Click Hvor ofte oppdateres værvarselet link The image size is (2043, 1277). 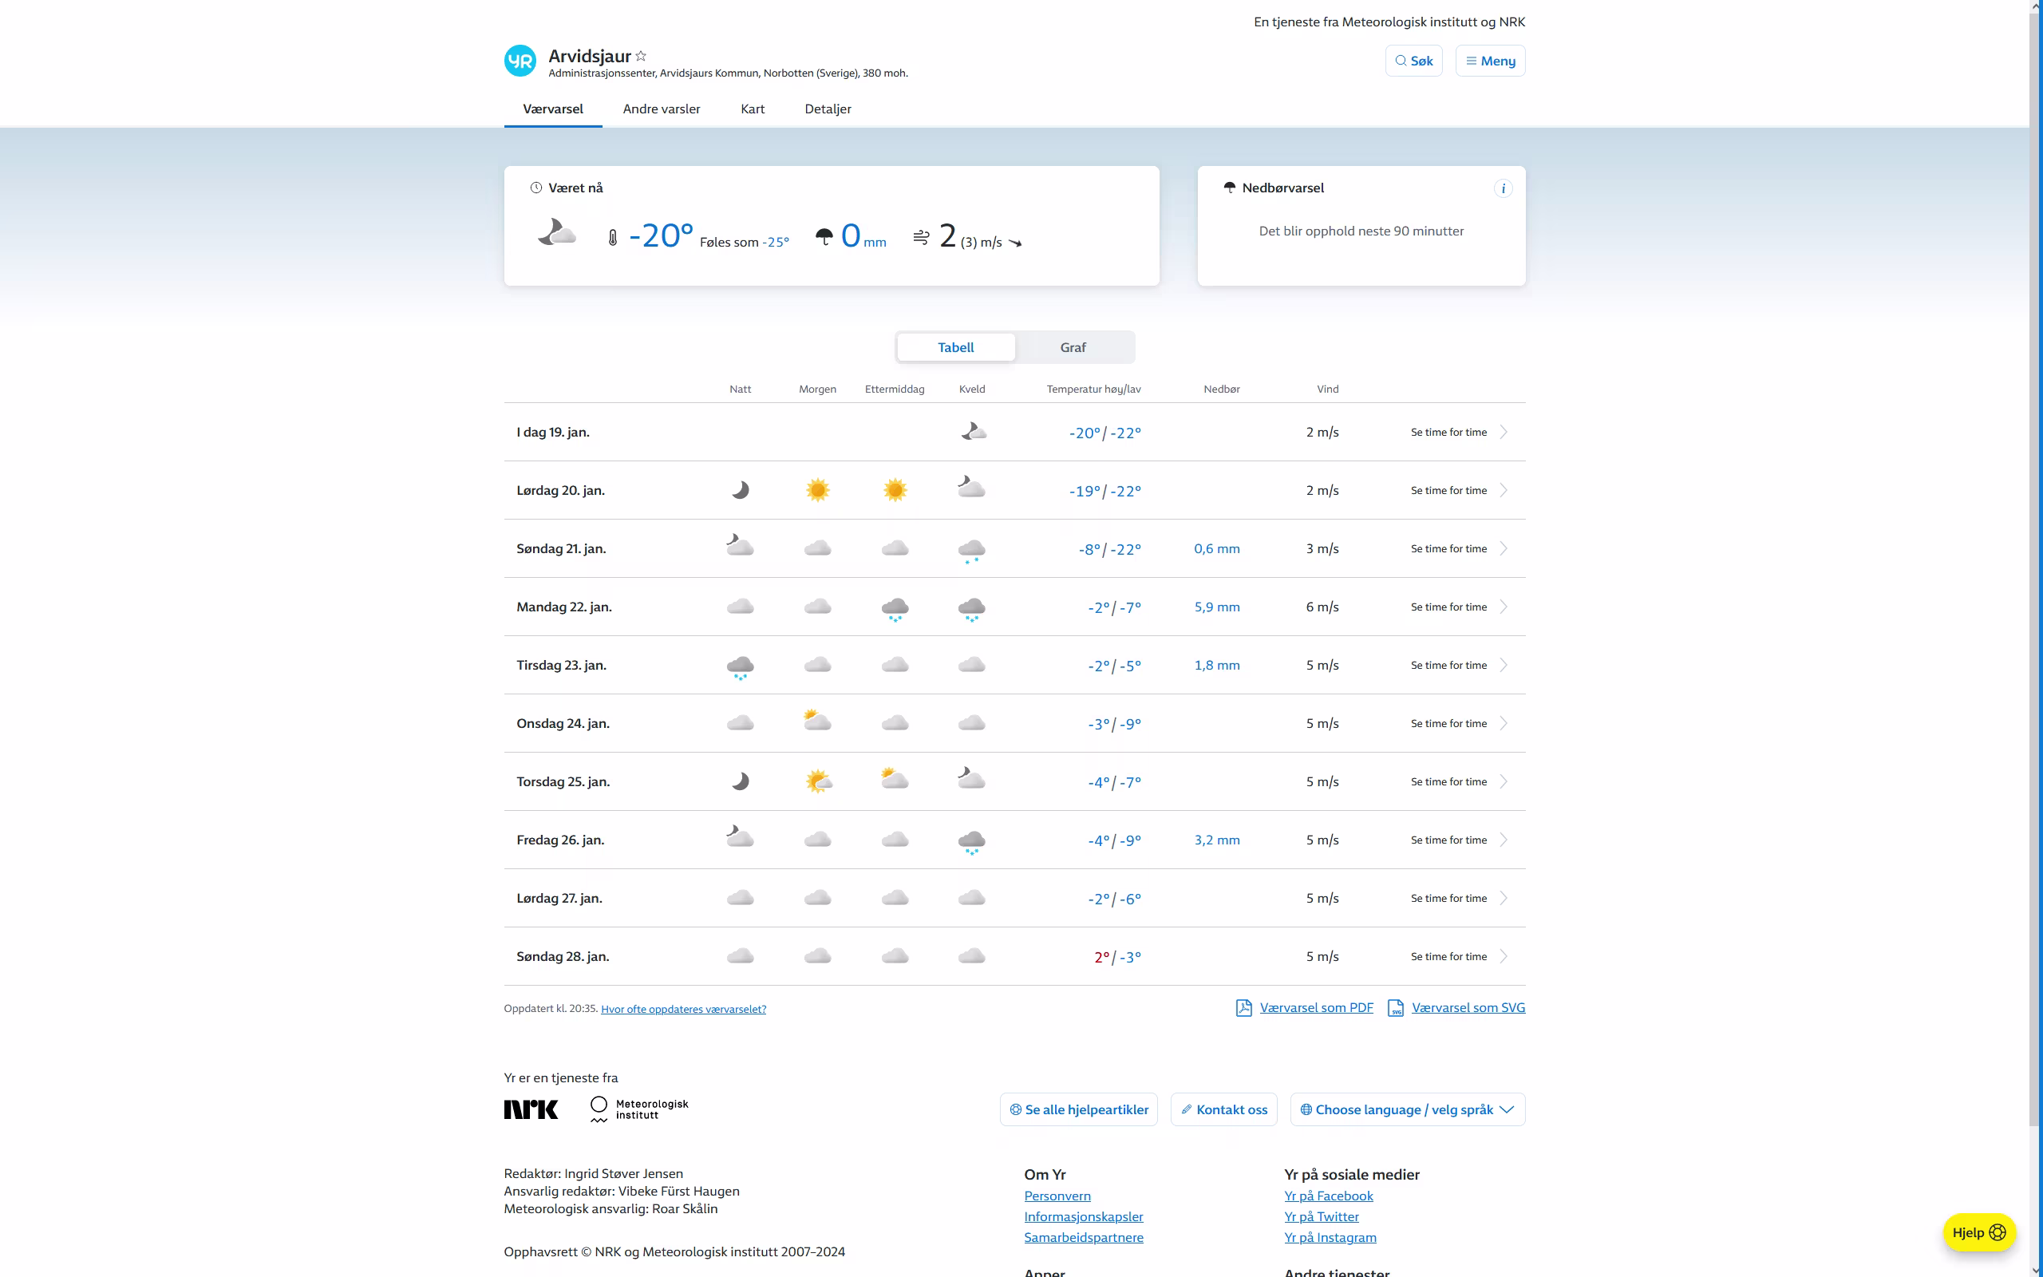coord(683,1008)
